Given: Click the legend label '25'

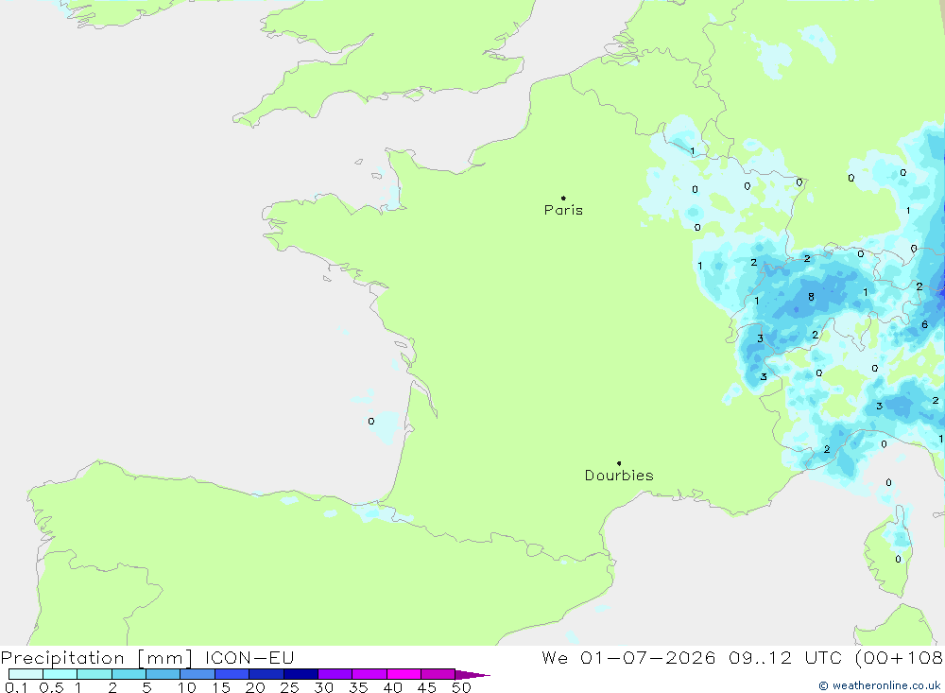Looking at the screenshot, I should [289, 687].
